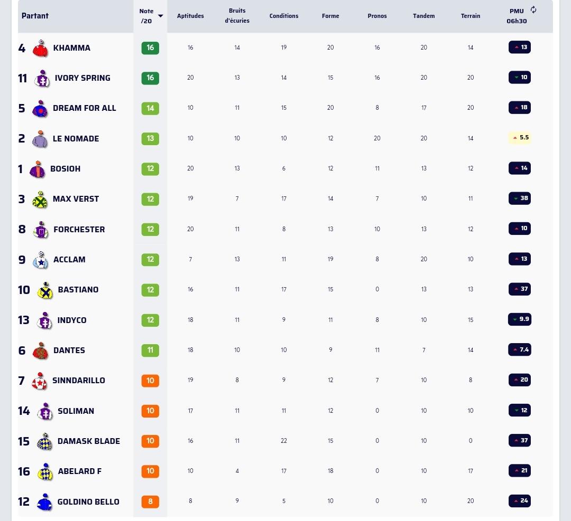Click Ivory Spring's purple jockey silk icon
Screen dimensions: 571x521
(42, 79)
